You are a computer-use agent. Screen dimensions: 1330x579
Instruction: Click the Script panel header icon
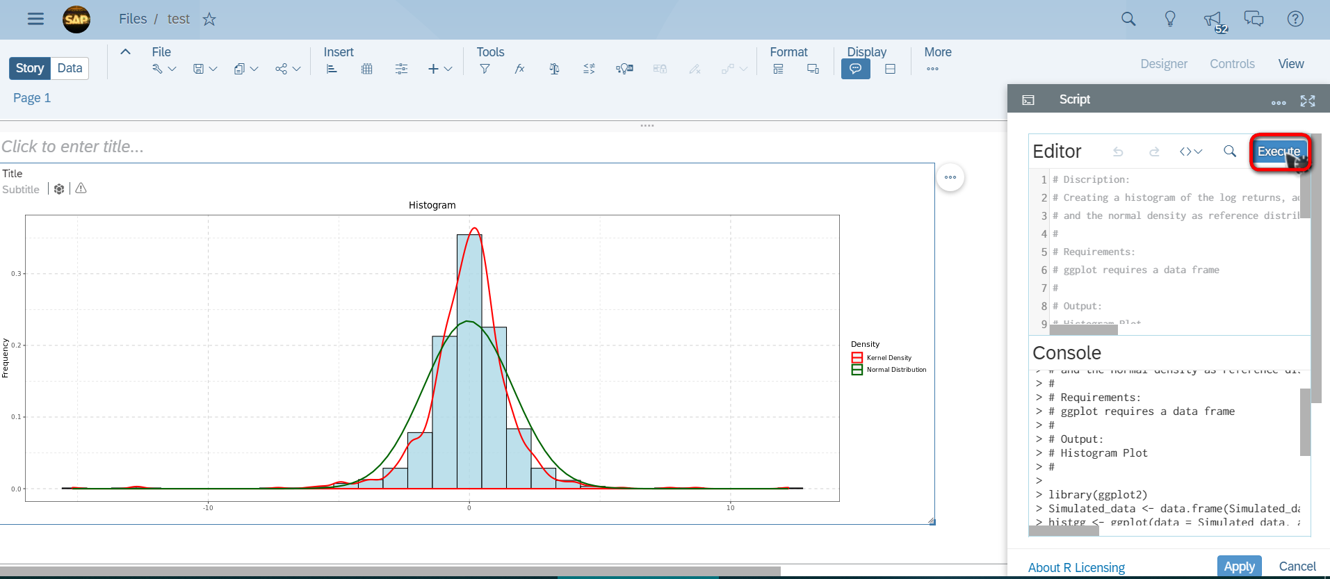[1028, 100]
